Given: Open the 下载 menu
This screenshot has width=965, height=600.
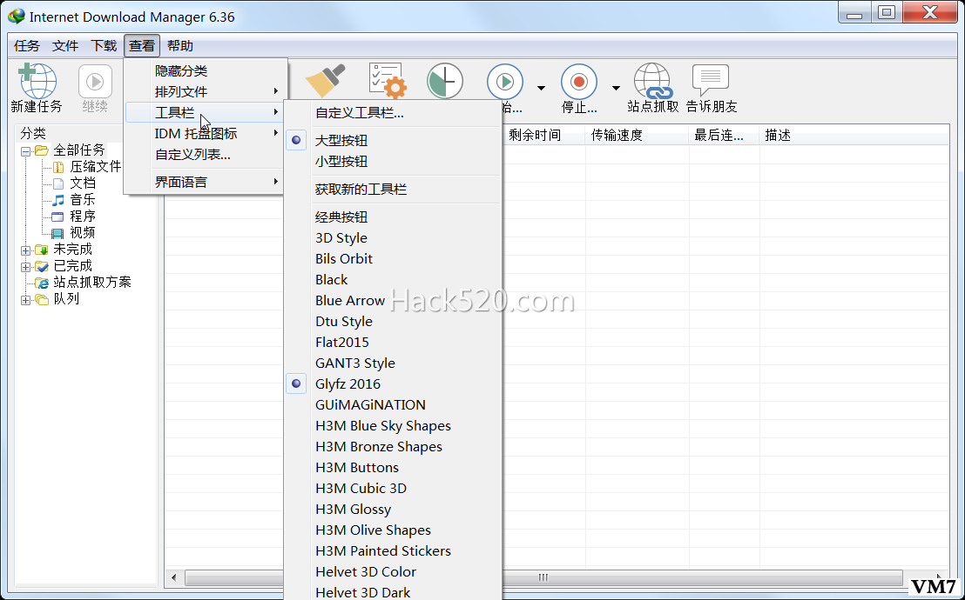Looking at the screenshot, I should 104,46.
